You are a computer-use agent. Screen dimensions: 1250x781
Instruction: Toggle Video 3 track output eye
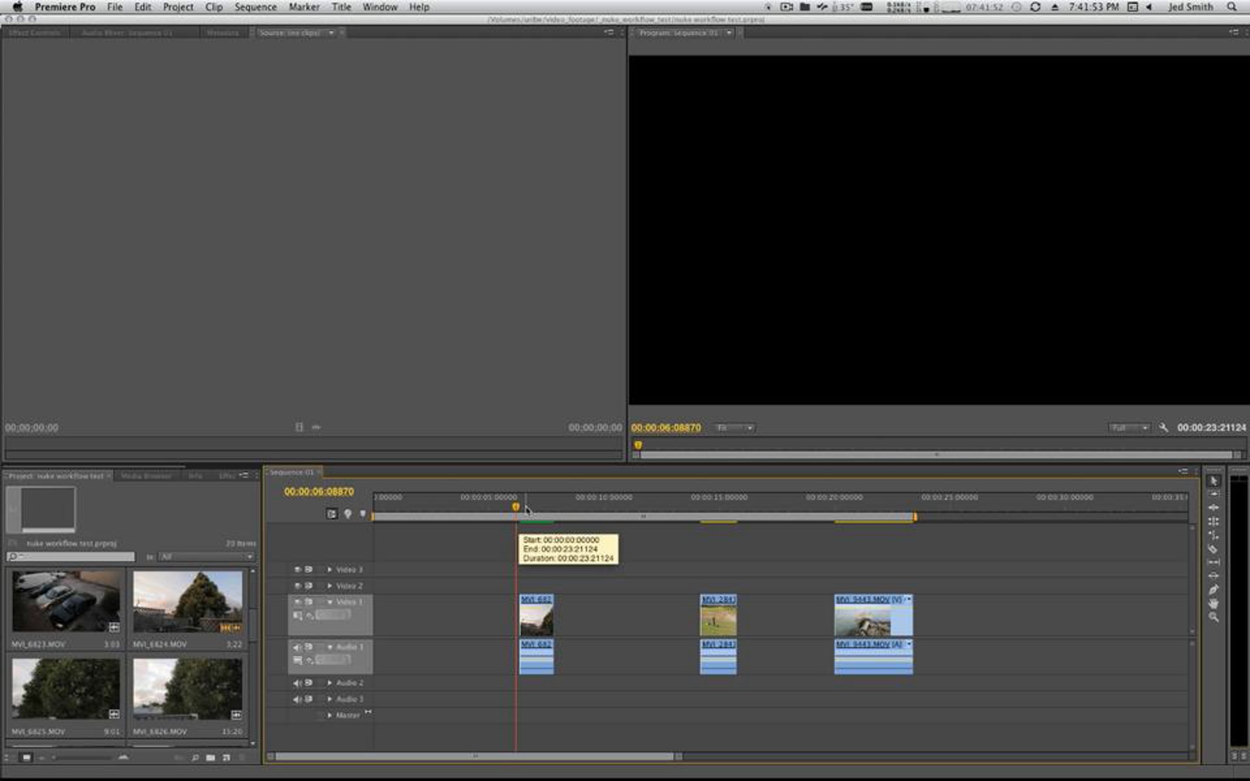(x=297, y=570)
